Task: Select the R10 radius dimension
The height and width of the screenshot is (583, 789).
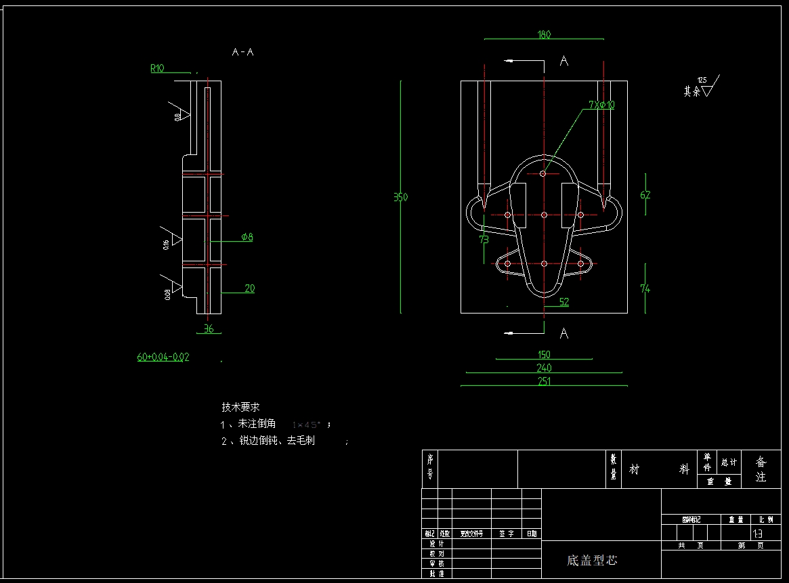Action: [x=158, y=68]
